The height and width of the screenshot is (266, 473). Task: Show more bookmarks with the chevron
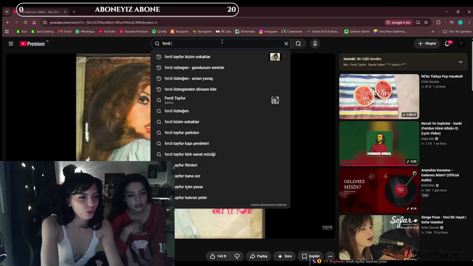433,31
